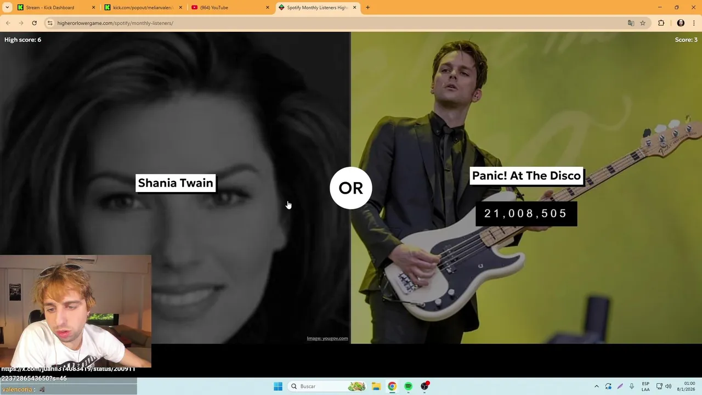Image resolution: width=702 pixels, height=395 pixels.
Task: Click the sync arrows tray icon
Action: [608, 386]
